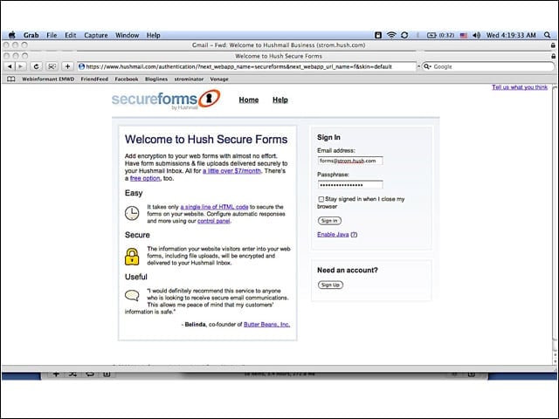This screenshot has height=419, width=559.
Task: Open the FriendFeed bookmark
Action: click(x=94, y=79)
